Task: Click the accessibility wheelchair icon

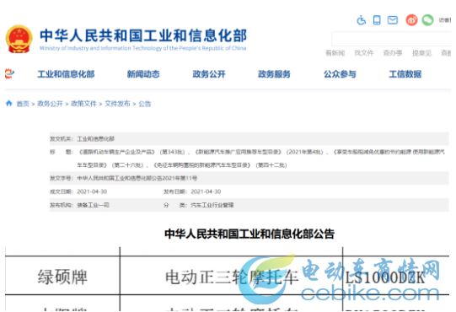Action: pos(361,20)
